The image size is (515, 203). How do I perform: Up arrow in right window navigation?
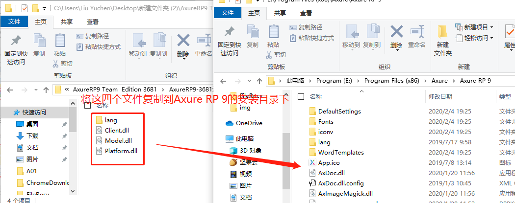tap(259, 81)
